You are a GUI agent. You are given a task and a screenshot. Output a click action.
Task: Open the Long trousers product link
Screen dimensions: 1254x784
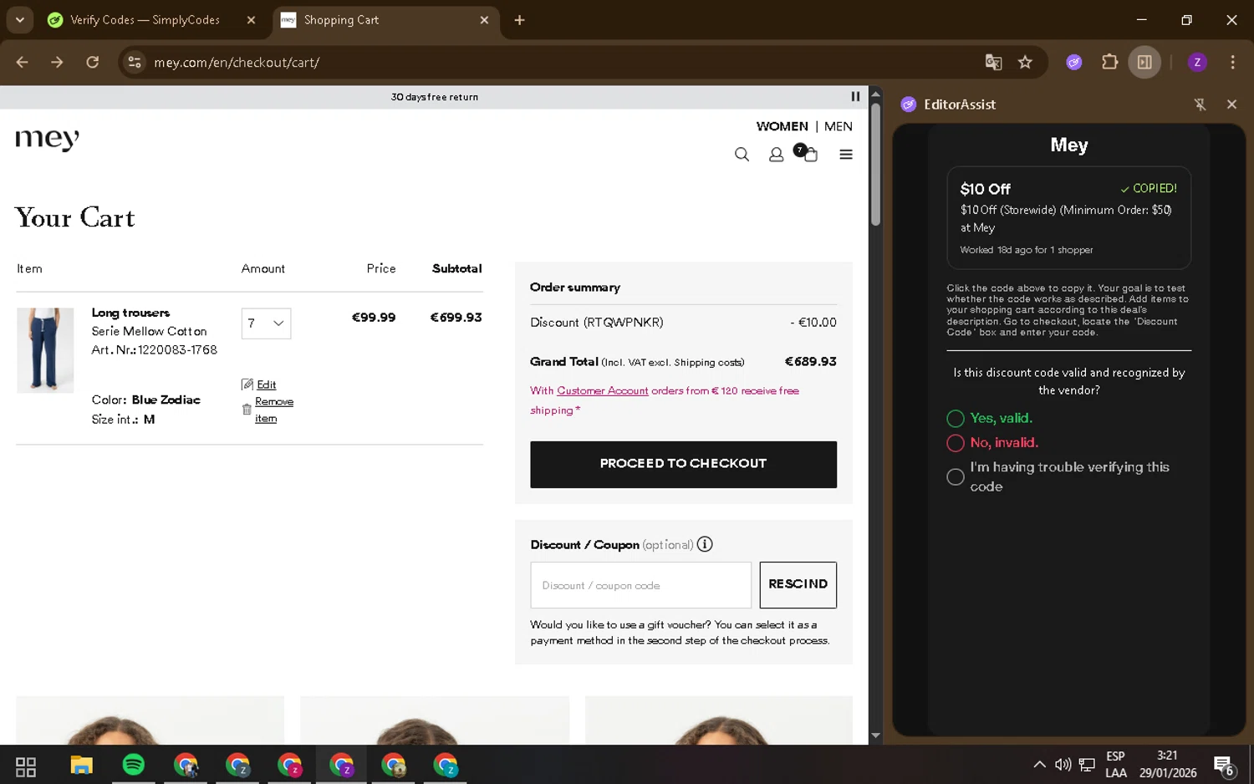pyautogui.click(x=130, y=313)
